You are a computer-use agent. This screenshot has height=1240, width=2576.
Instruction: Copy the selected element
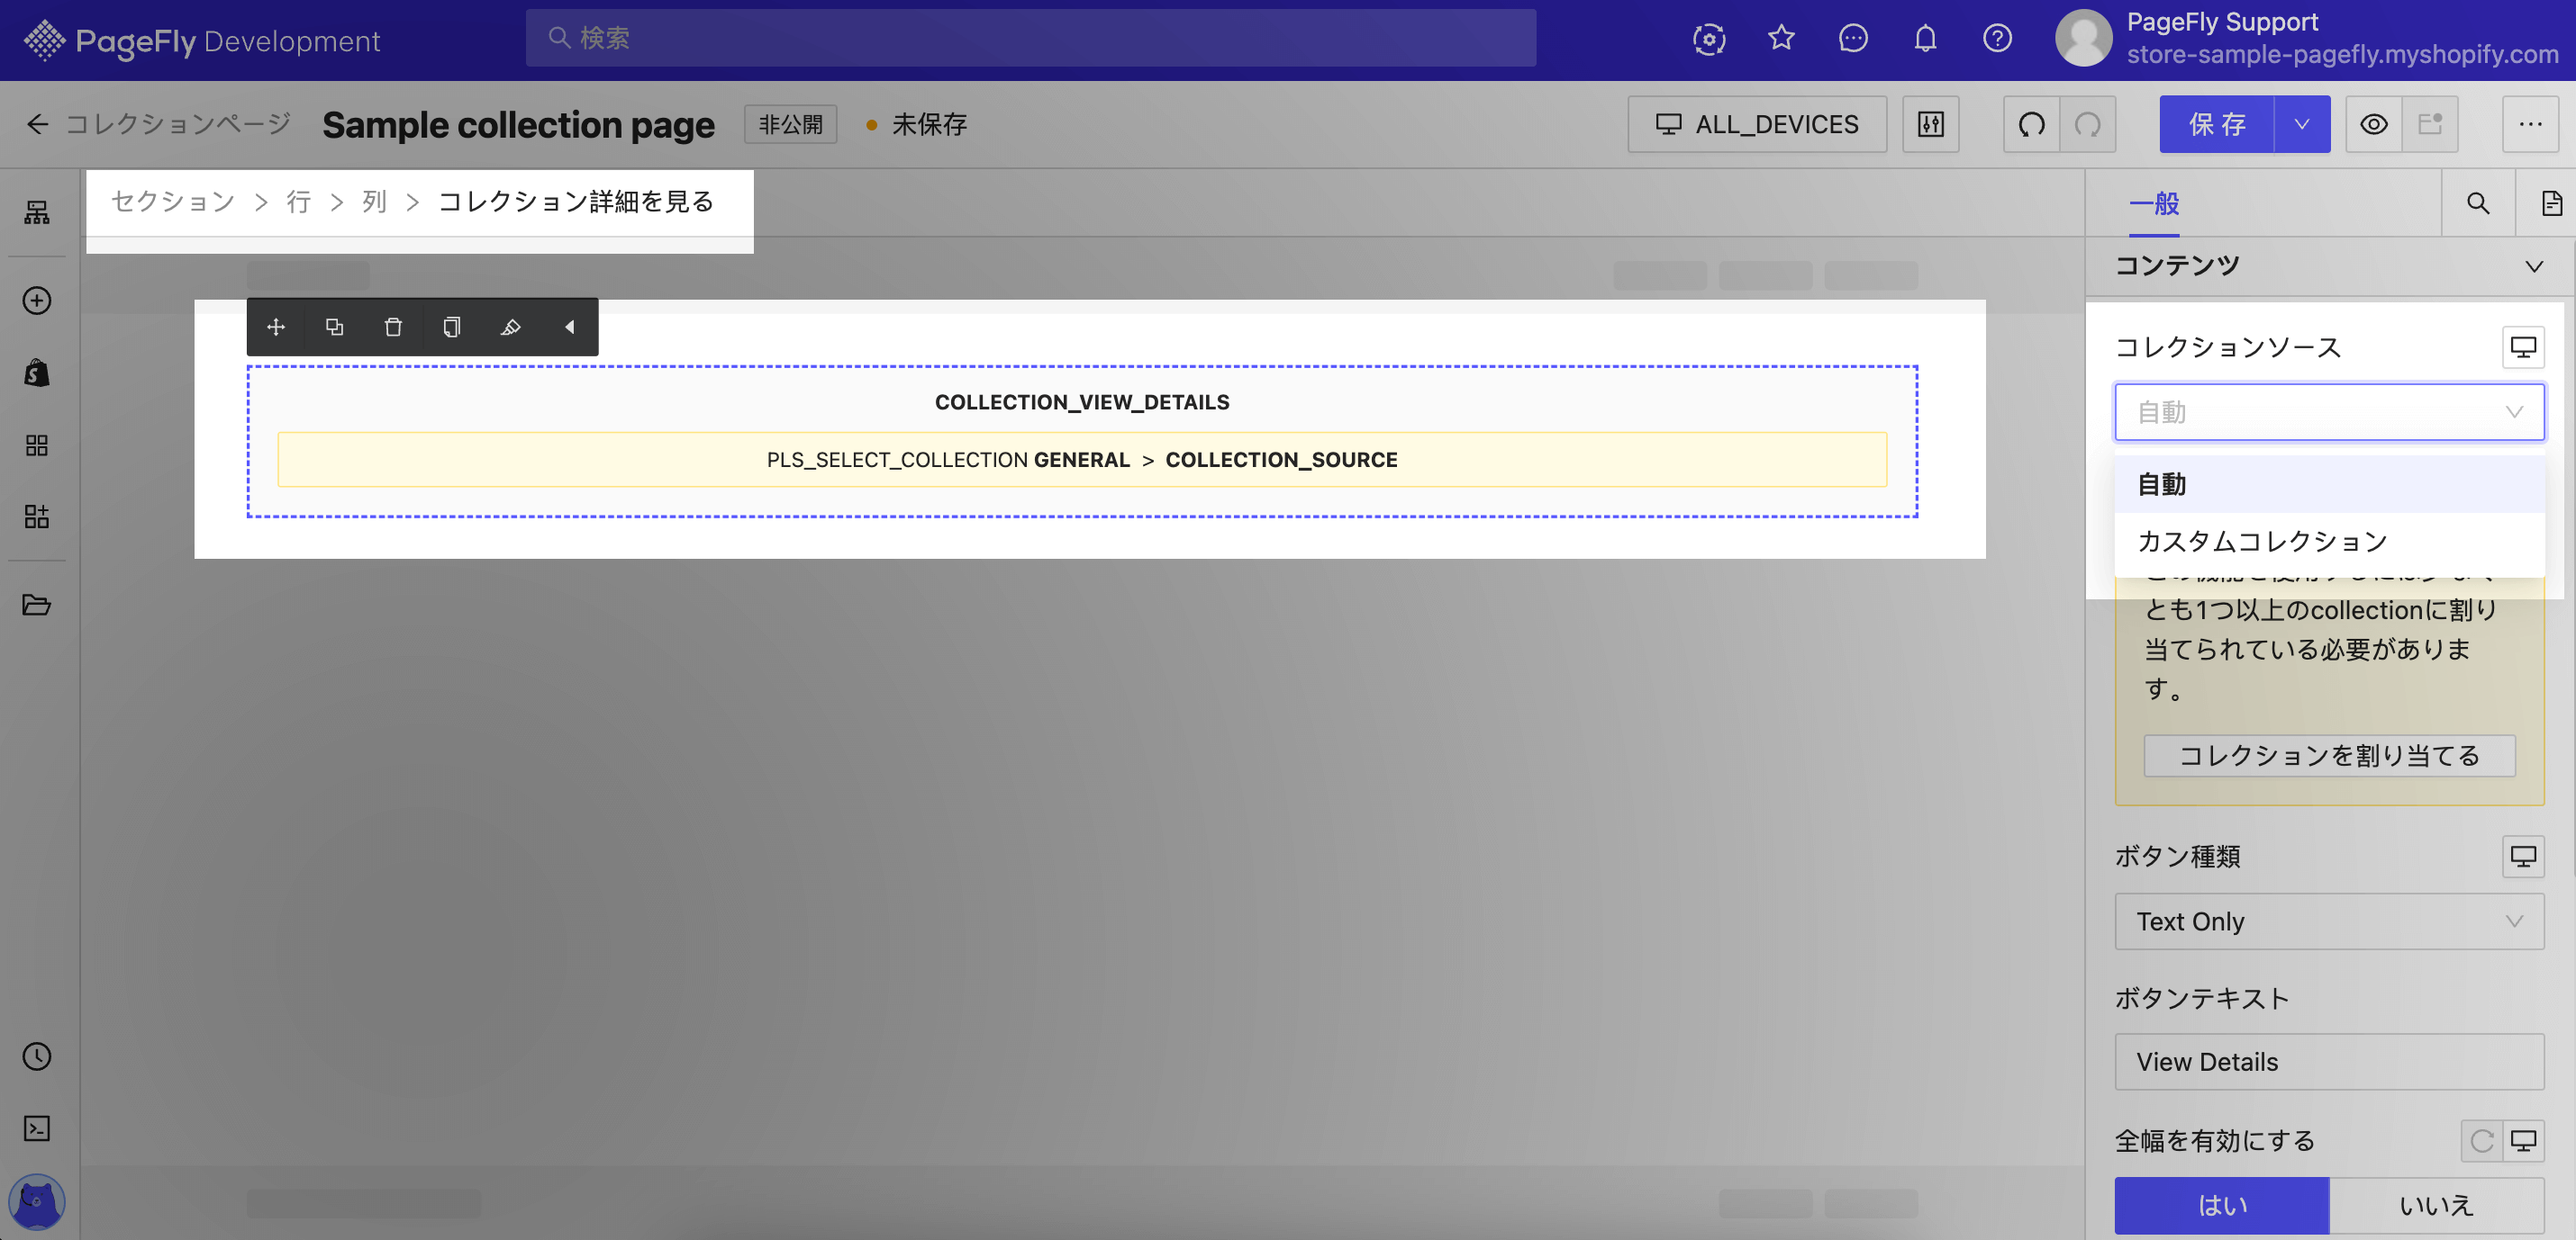coord(452,327)
